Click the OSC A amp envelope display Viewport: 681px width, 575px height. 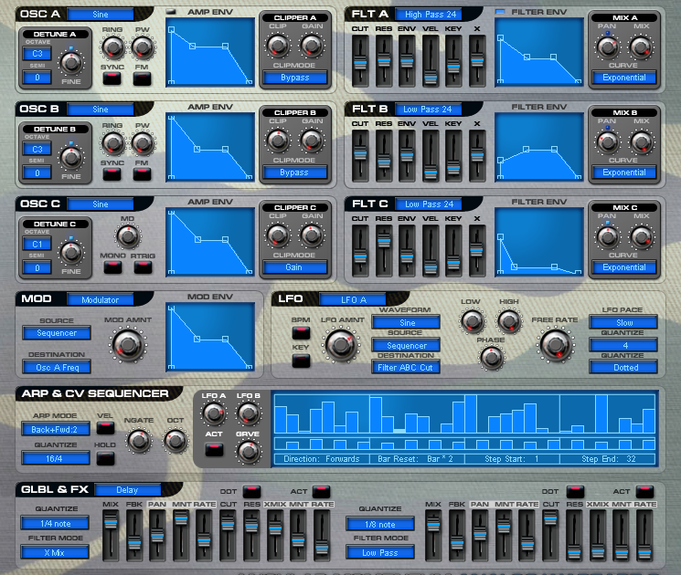(x=210, y=52)
